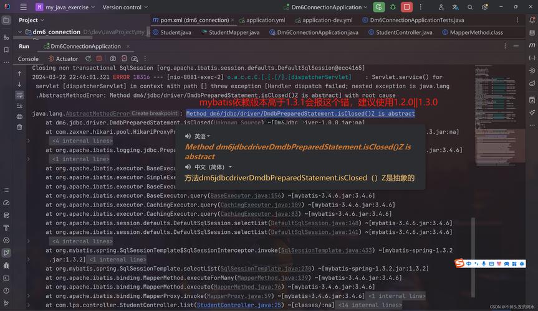
Task: Click scroll up arrow in console gutter
Action: pyautogui.click(x=19, y=73)
